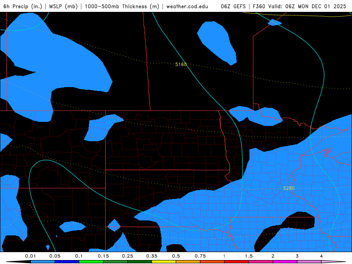This screenshot has height=264, width=352.
Task: Click the '6h Precip (in.)' title text
Action: point(23,6)
